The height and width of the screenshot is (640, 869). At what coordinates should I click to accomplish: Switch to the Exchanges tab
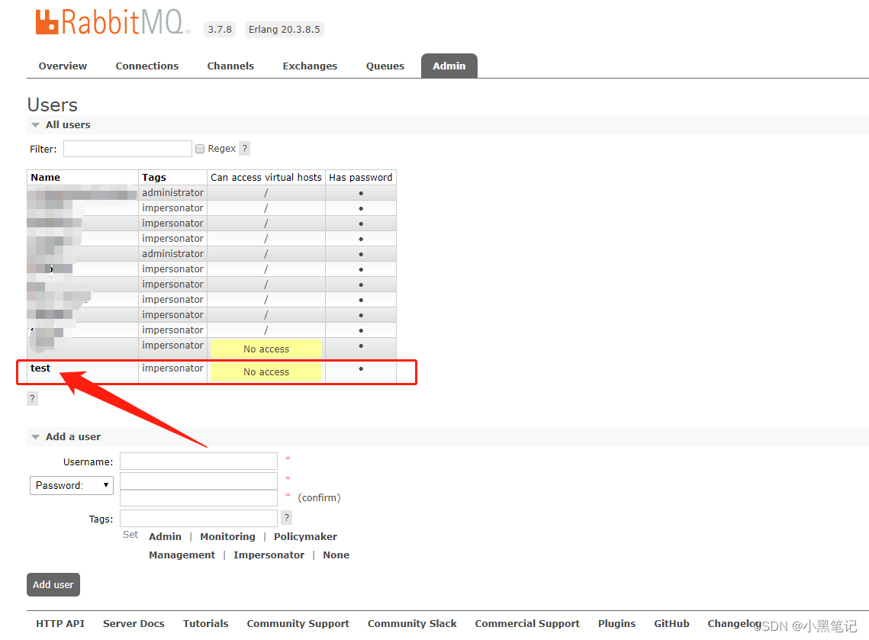click(x=310, y=66)
